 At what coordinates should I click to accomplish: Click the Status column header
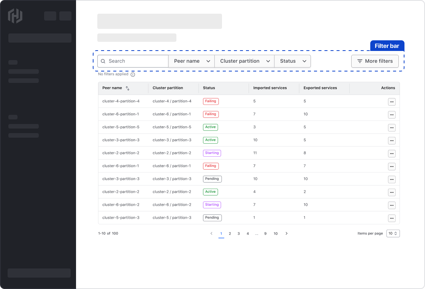coord(209,88)
